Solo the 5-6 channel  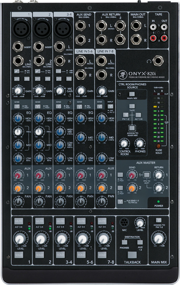pyautogui.click(x=81, y=255)
